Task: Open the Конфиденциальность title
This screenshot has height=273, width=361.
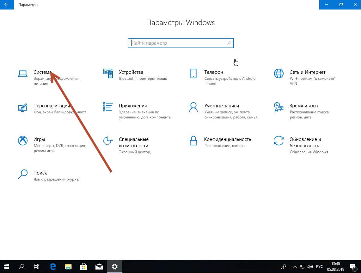Action: (228, 139)
